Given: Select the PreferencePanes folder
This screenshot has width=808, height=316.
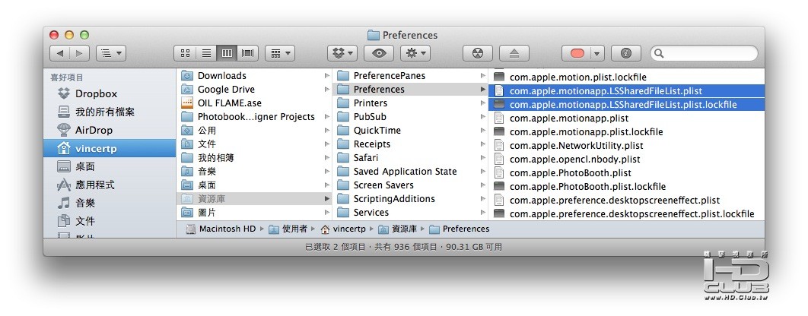Looking at the screenshot, I should (x=411, y=76).
